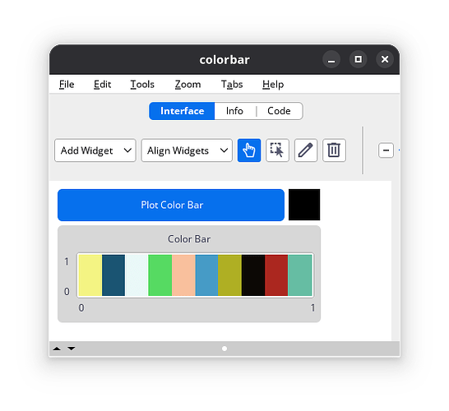Open the Tabs menu

click(232, 85)
